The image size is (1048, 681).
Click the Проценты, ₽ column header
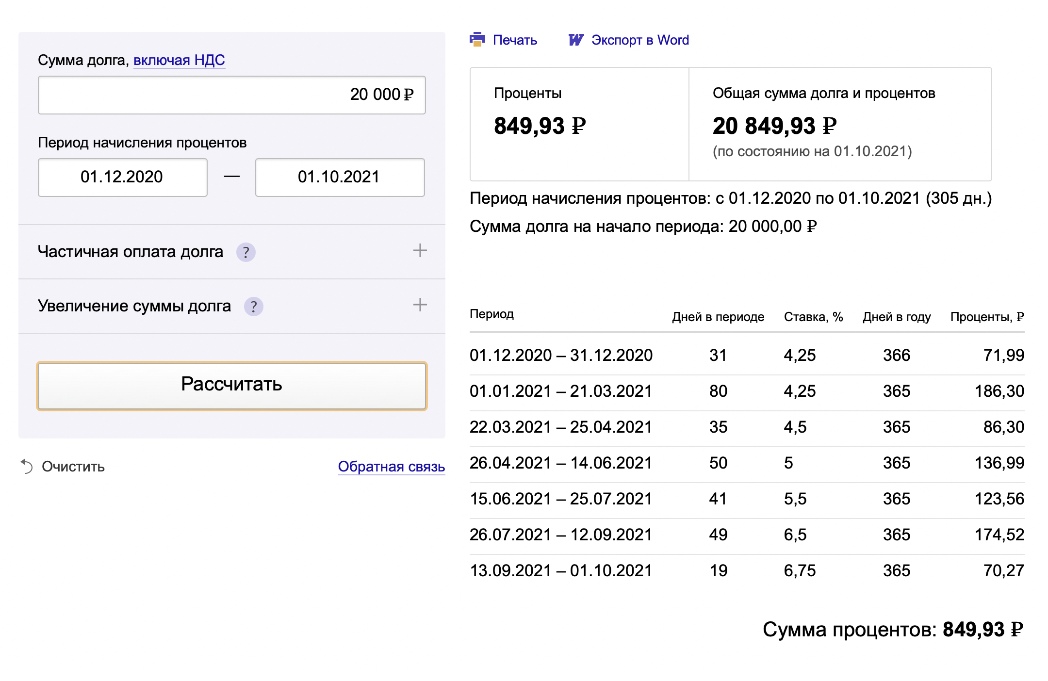pyautogui.click(x=987, y=317)
